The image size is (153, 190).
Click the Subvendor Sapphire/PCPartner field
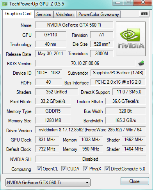[x=118, y=73]
